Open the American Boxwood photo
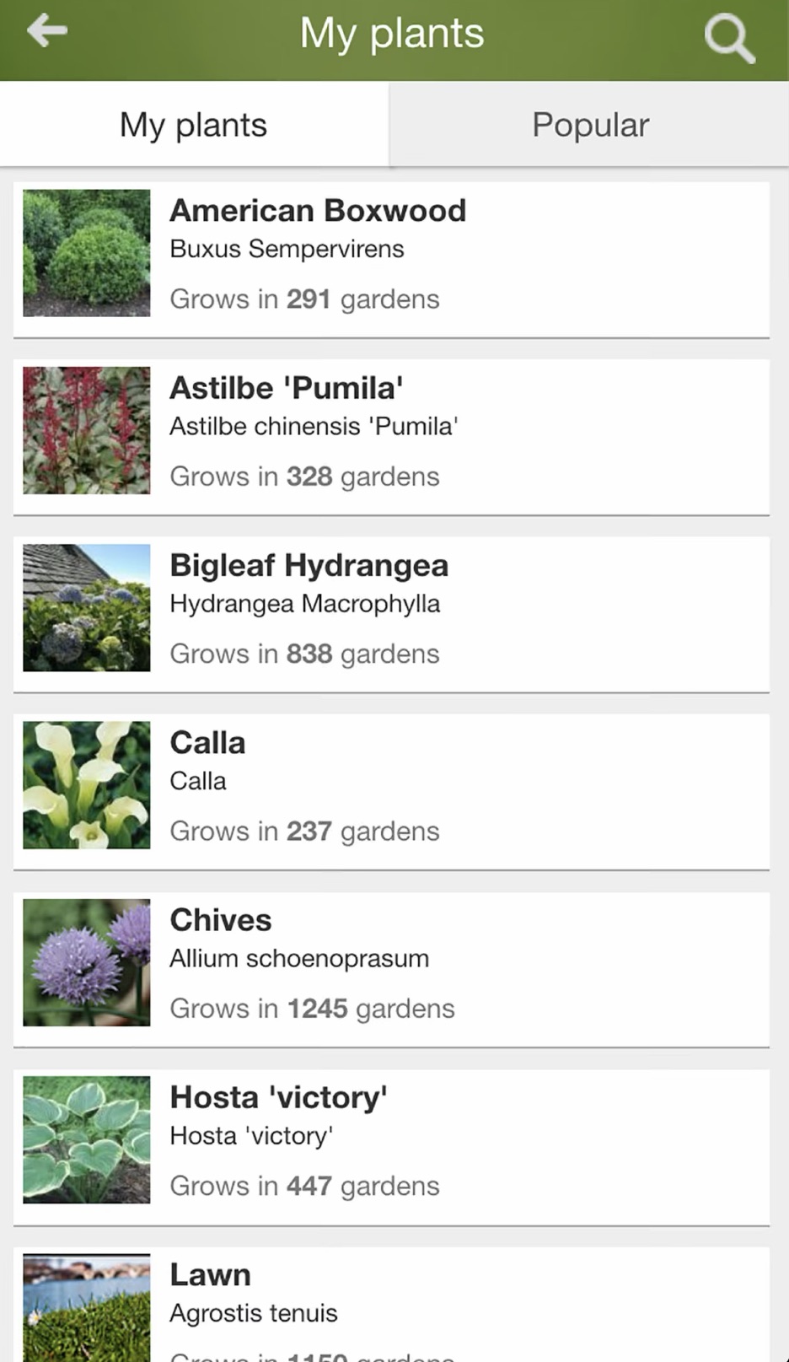The image size is (789, 1362). [87, 253]
